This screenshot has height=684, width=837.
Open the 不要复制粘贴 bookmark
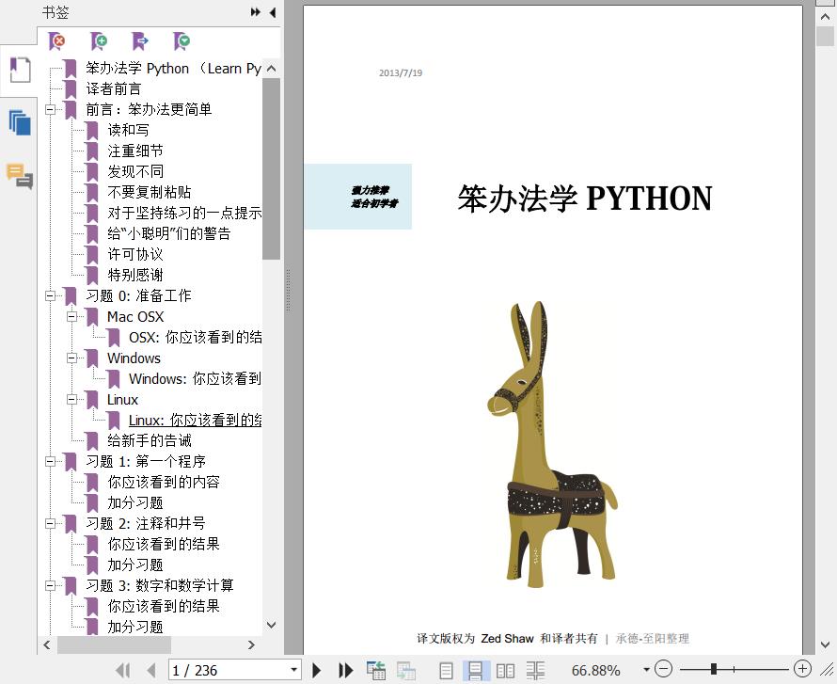149,192
